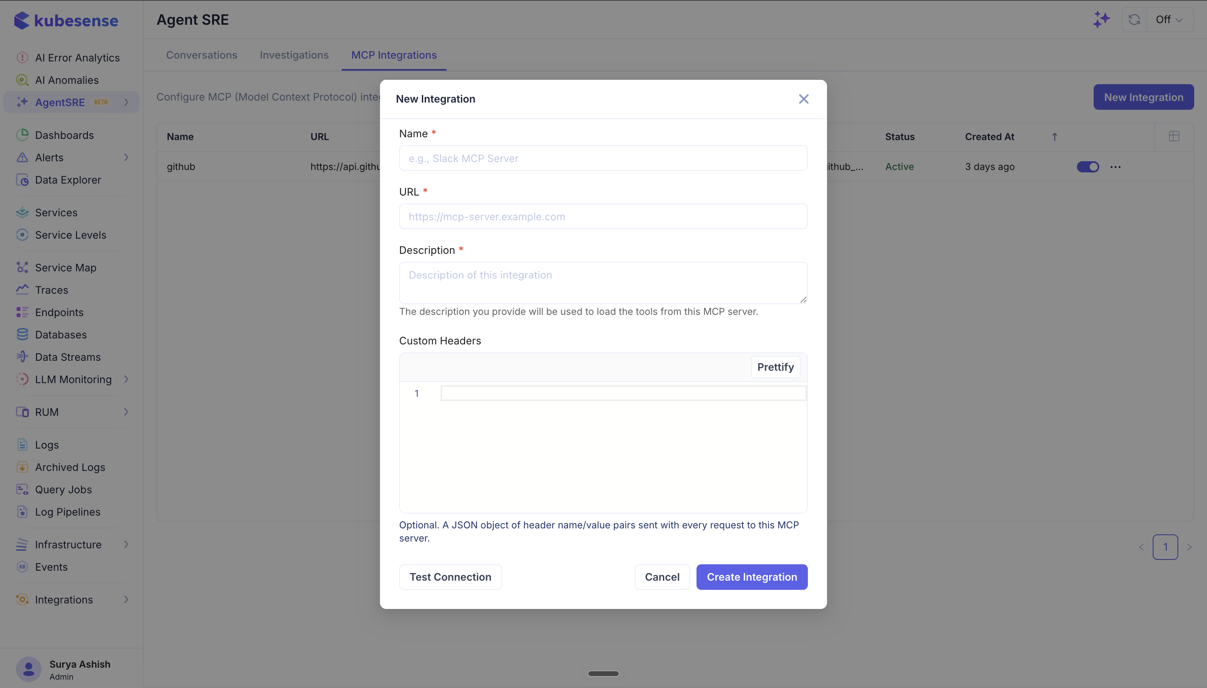Screen dimensions: 1207x688
Task: Click the Service Map icon
Action: (x=22, y=267)
